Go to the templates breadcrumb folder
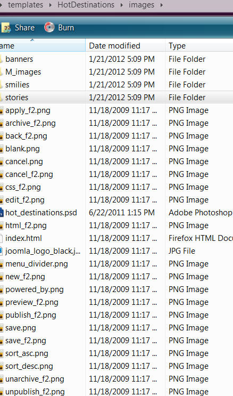The width and height of the screenshot is (233, 396). (x=26, y=5)
